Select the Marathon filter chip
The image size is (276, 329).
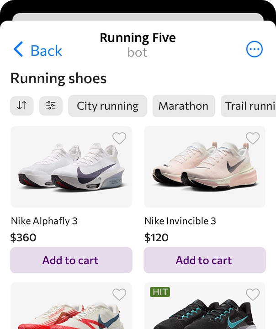(x=183, y=106)
